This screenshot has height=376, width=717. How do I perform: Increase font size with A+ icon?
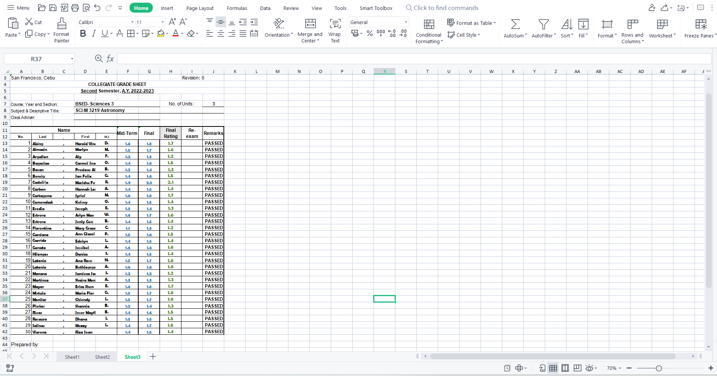173,22
